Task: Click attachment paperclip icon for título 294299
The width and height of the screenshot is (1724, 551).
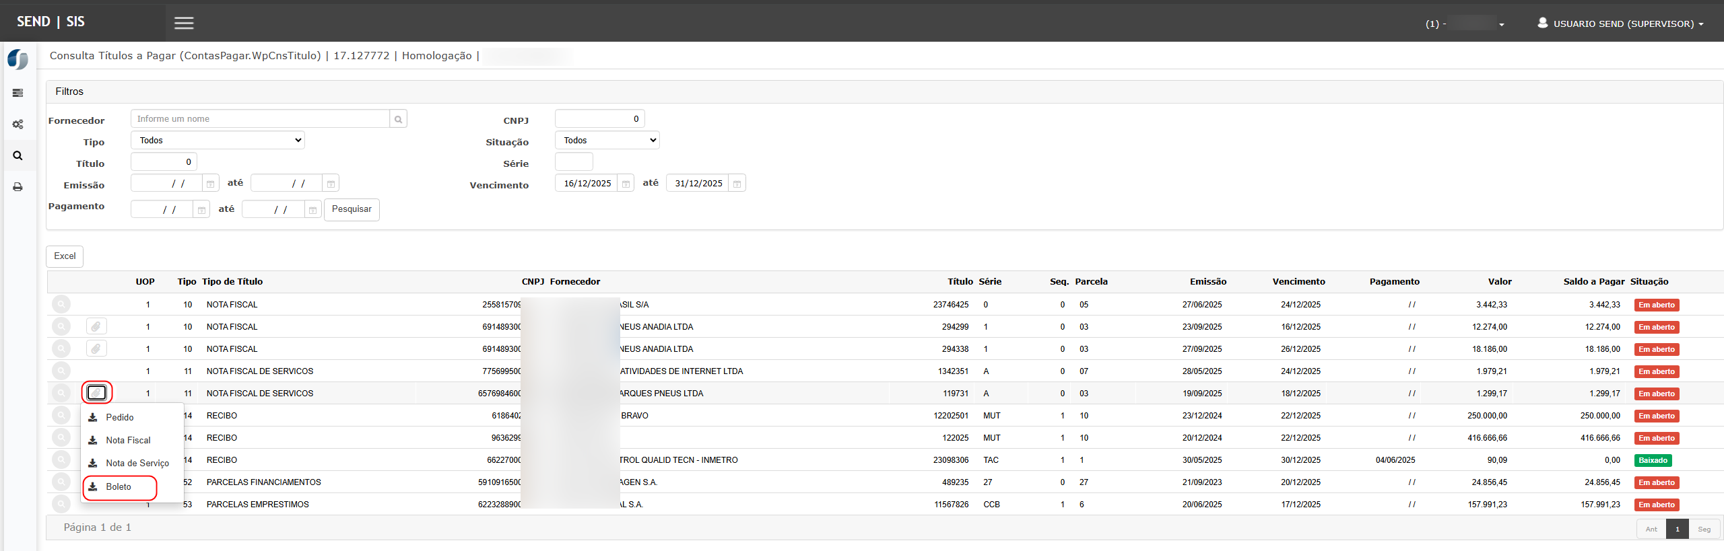Action: pyautogui.click(x=96, y=327)
